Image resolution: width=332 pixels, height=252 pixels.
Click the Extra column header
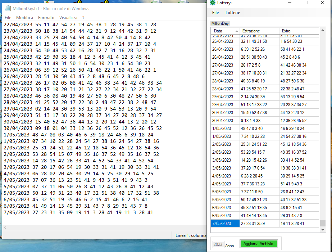tap(299, 31)
